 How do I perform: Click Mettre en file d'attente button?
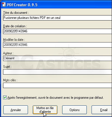click(45, 110)
